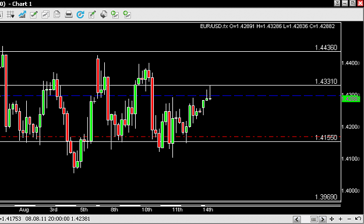Click the plus zoom in icon
The image size is (364, 224).
341,219
